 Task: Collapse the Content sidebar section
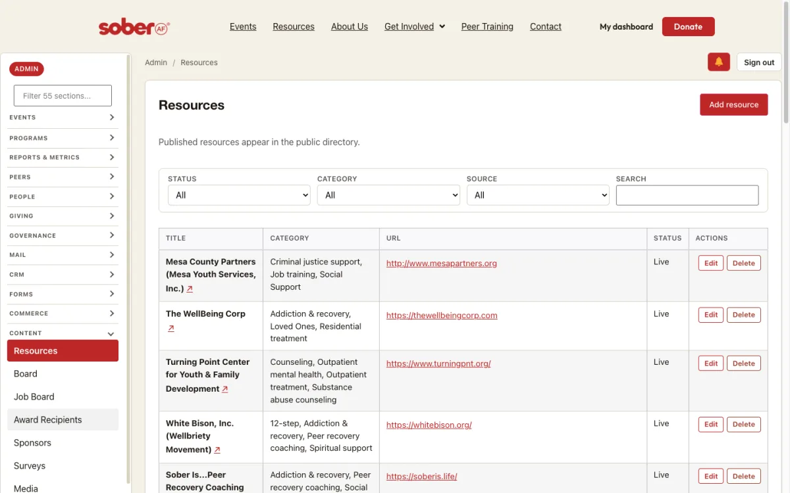(63, 333)
